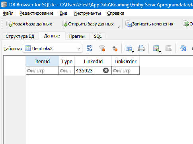Click the delete record icon

pyautogui.click(x=168, y=49)
